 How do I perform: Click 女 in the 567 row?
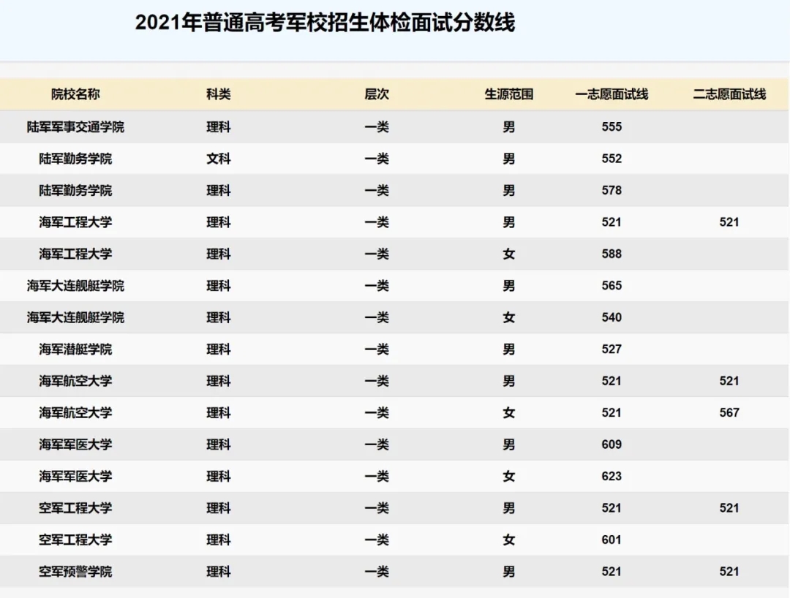coord(509,413)
